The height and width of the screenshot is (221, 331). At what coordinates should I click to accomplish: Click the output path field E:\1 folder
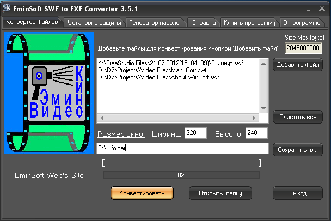click(182, 148)
